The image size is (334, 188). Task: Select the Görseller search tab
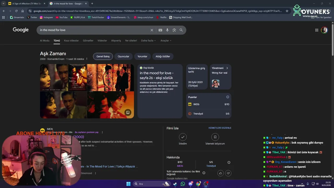[88, 40]
